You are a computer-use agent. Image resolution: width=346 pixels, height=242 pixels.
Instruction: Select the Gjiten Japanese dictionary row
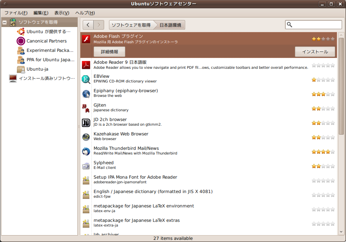pos(208,108)
